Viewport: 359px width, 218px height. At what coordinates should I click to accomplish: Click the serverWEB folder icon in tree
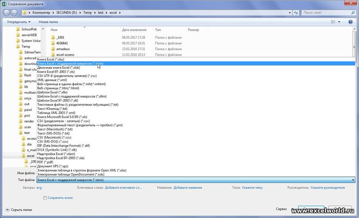click(x=18, y=35)
